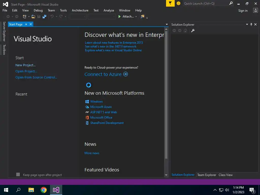The height and width of the screenshot is (195, 260).
Task: Click the New Project toolbar icon
Action: [x=25, y=17]
